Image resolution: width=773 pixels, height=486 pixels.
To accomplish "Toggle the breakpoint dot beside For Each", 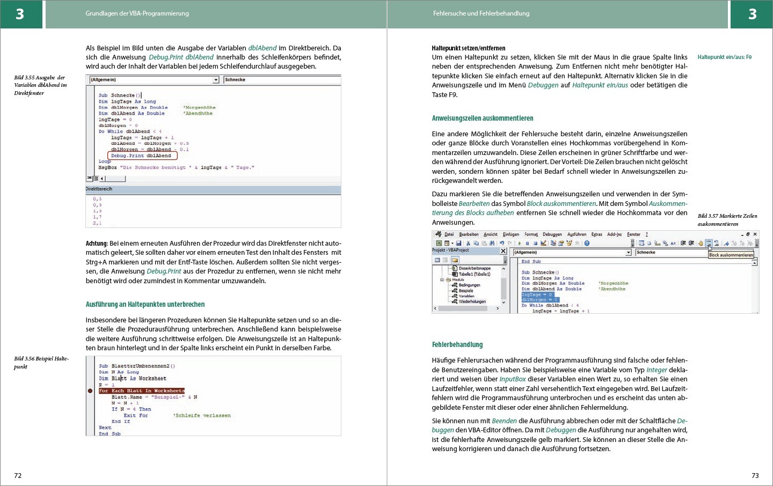I will coord(90,391).
